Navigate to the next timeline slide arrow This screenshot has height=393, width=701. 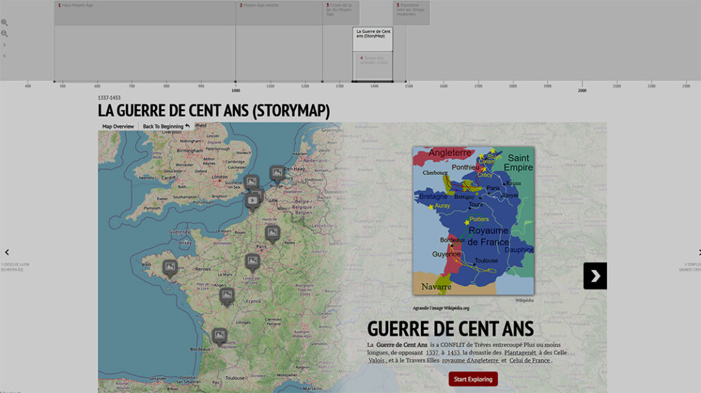tap(699, 252)
